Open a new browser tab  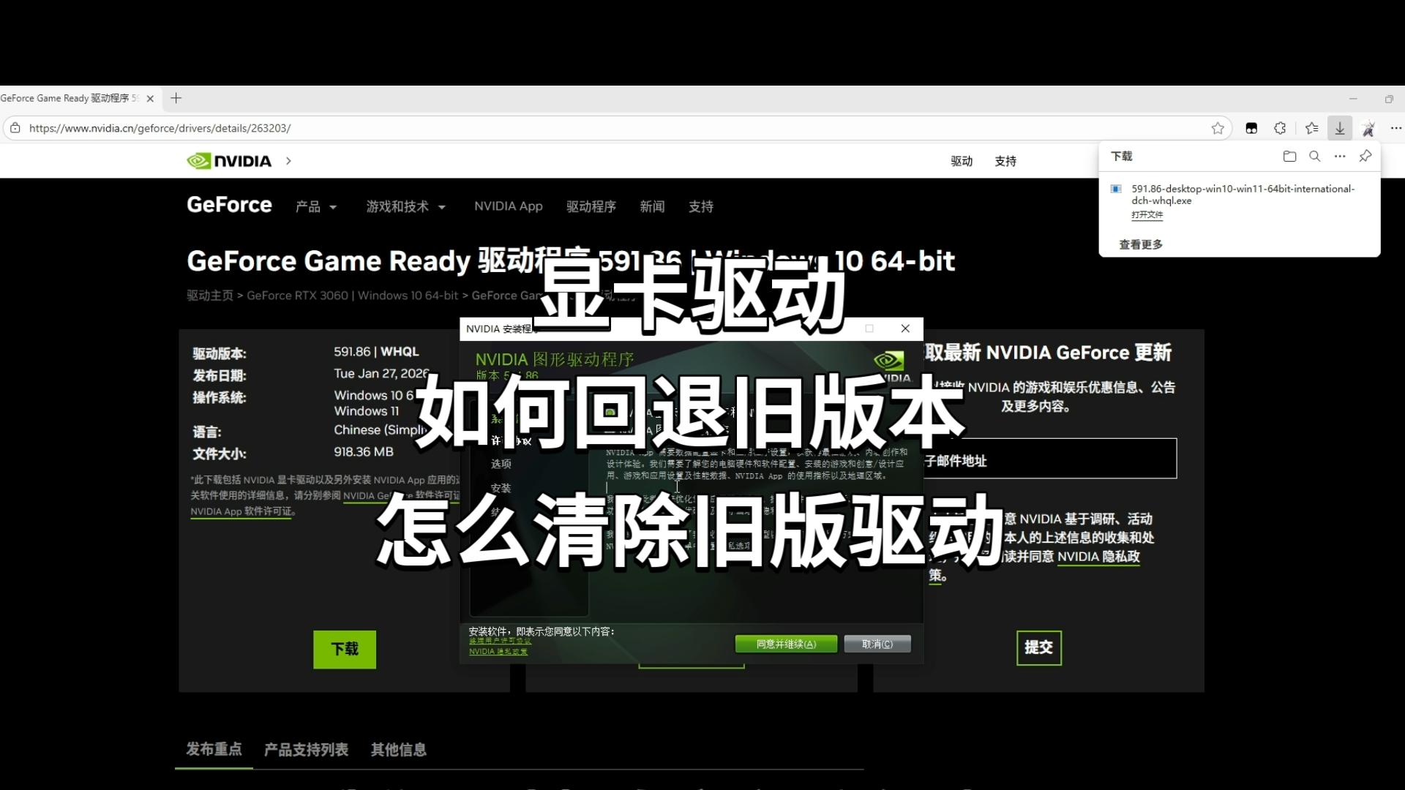pyautogui.click(x=176, y=98)
